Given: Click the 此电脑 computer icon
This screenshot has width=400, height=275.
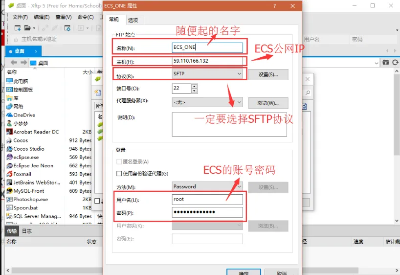Looking at the screenshot, I should click(x=9, y=81).
